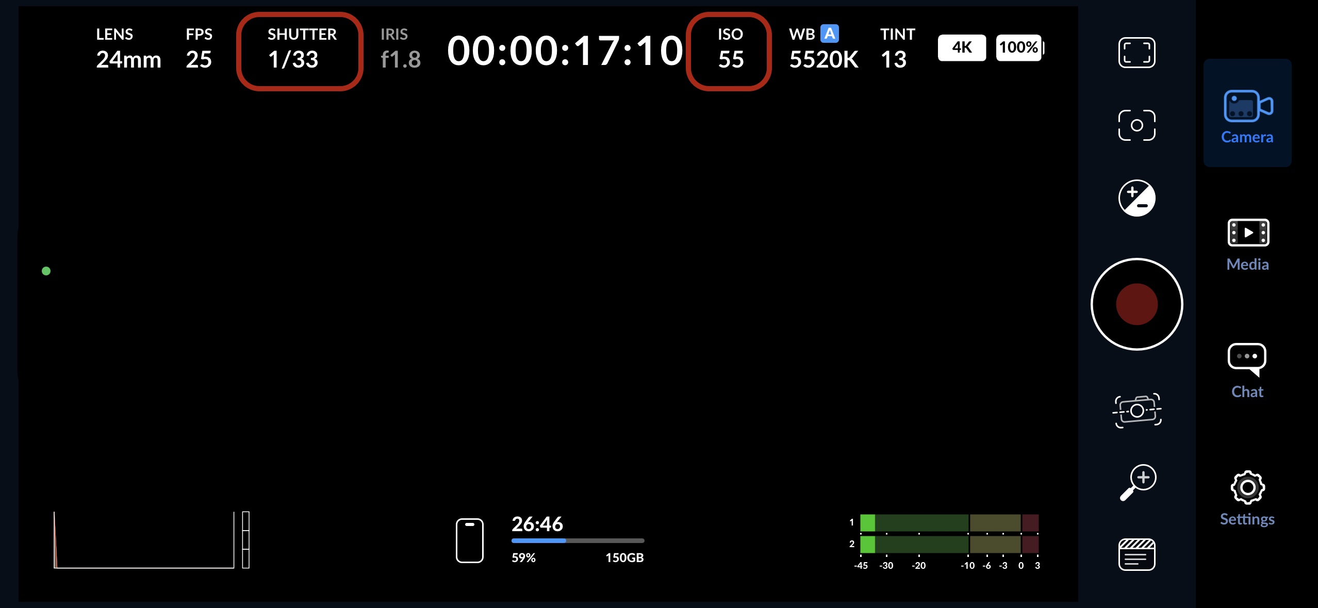The image size is (1318, 608).
Task: Switch to the Camera tab
Action: pos(1247,113)
